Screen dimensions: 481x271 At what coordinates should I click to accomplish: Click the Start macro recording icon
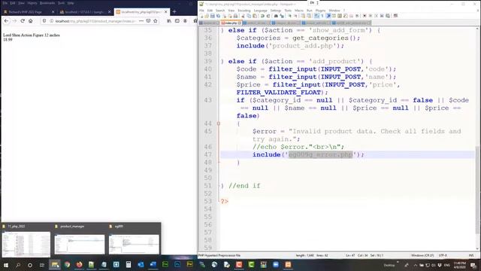click(365, 16)
